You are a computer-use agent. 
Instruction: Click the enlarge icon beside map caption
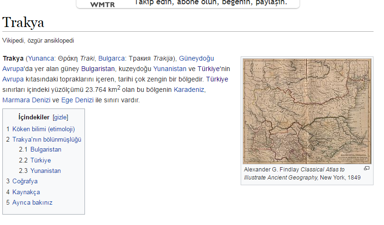point(366,168)
